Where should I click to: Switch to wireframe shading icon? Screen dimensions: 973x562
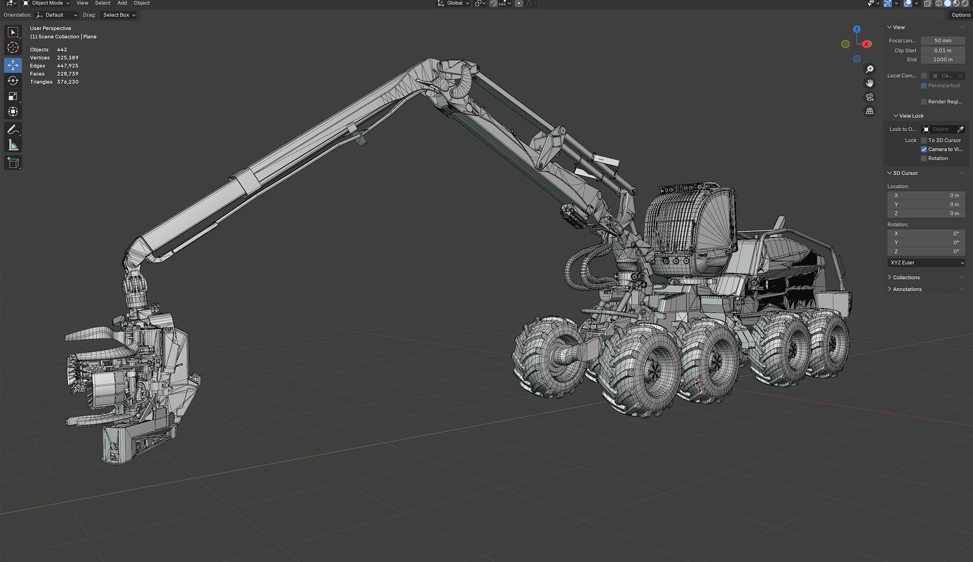coord(939,3)
